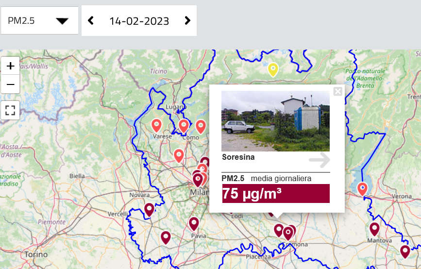Go to the next date arrow
This screenshot has height=269, width=421.
click(x=187, y=21)
